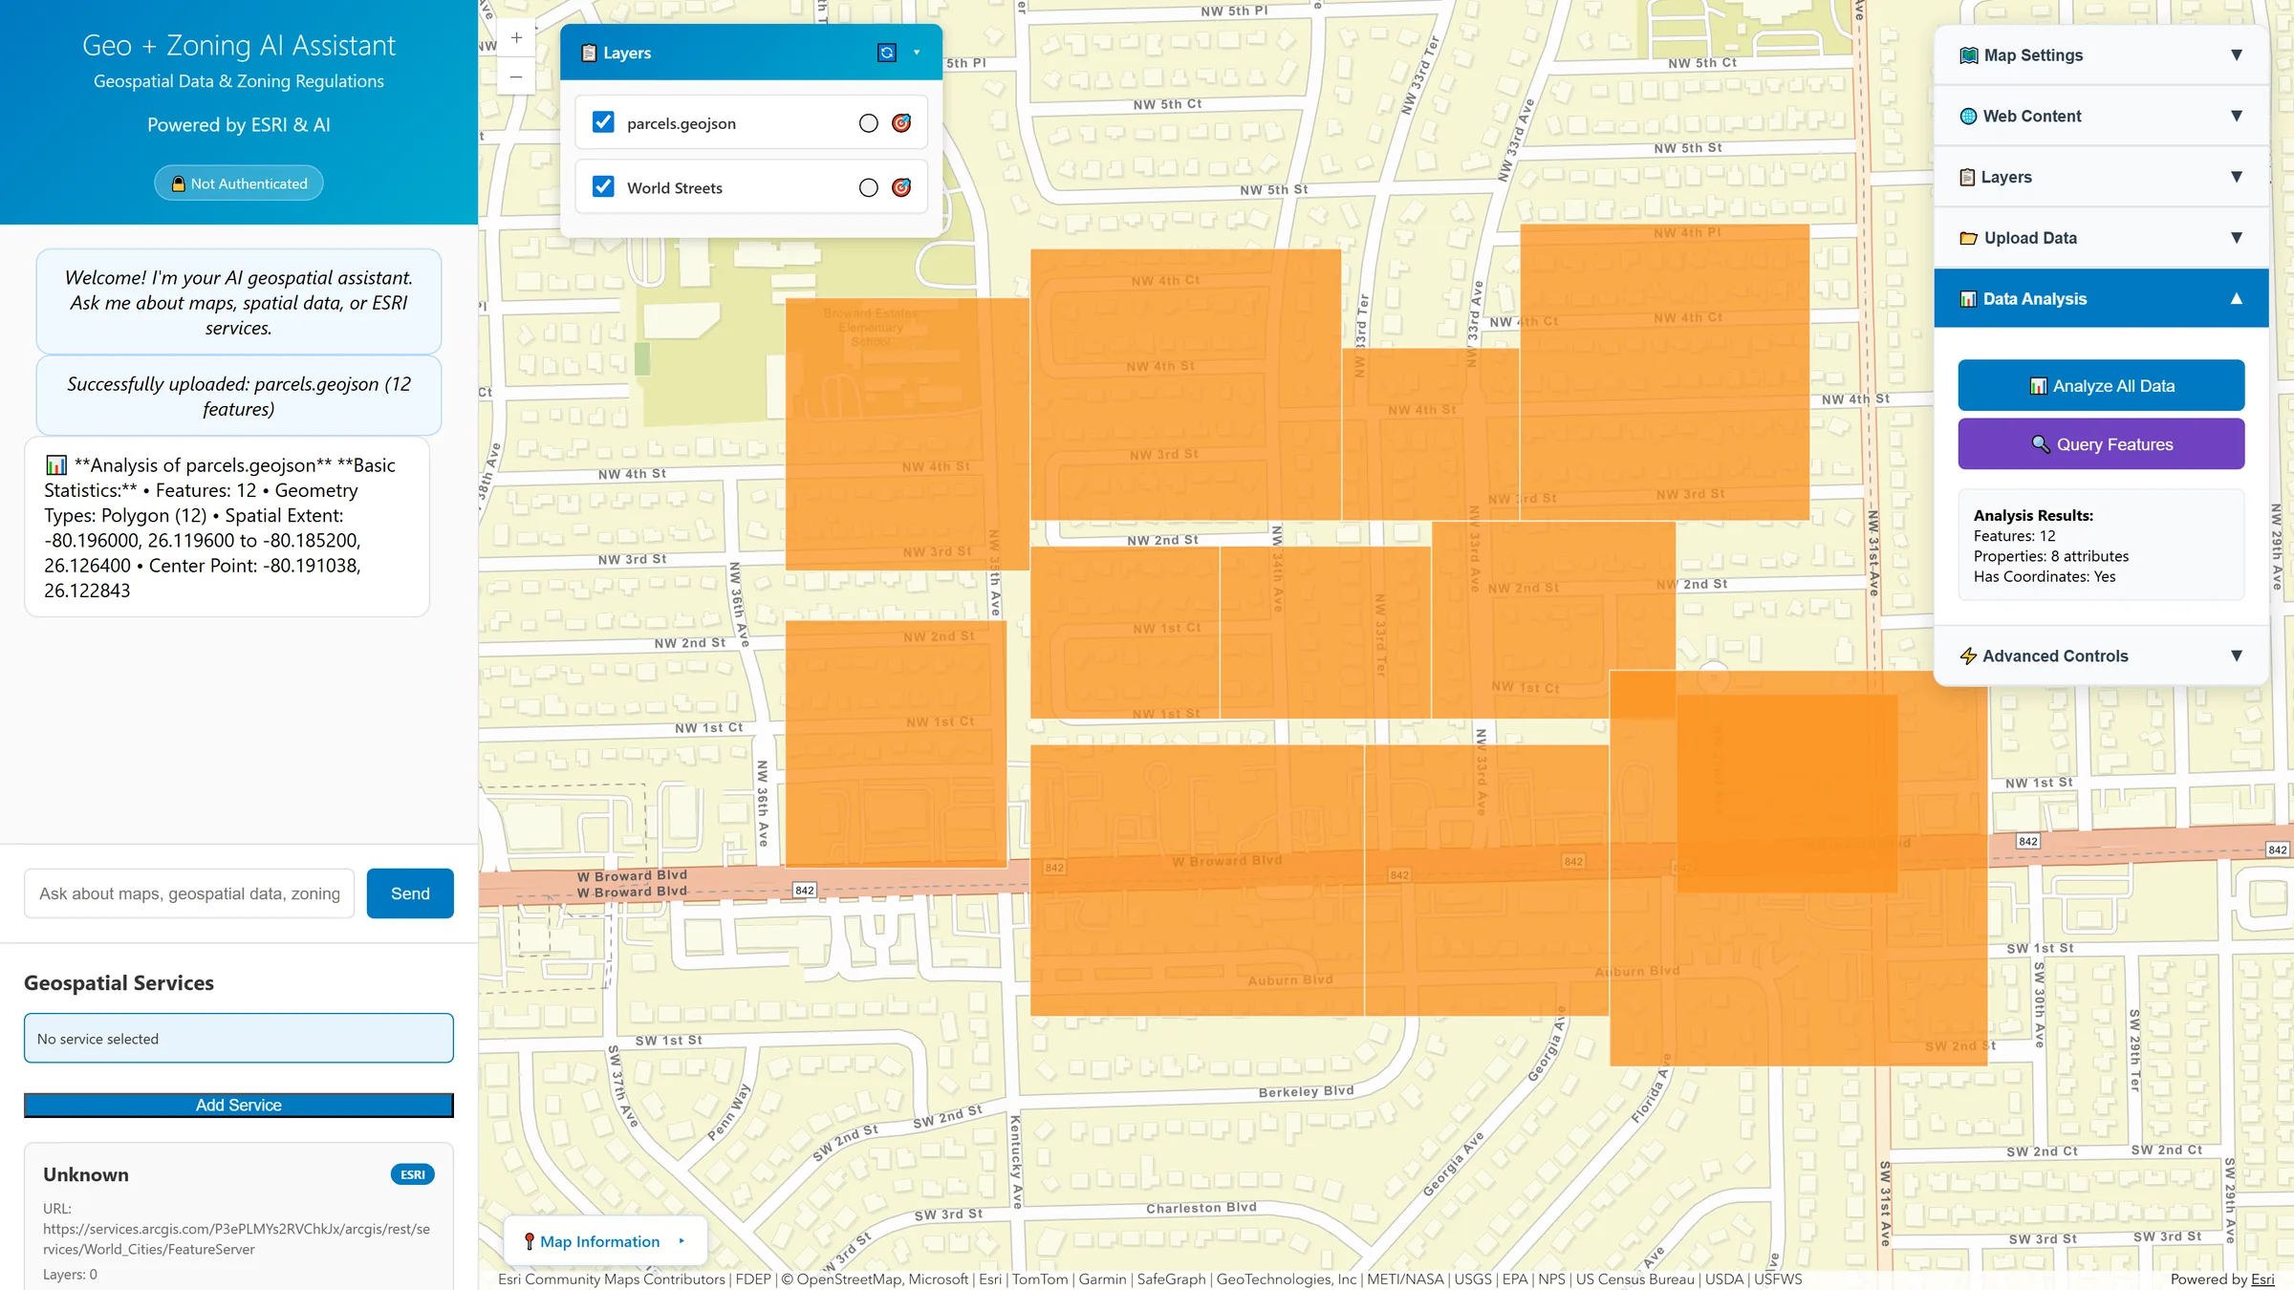Select the World Streets radio button
Viewport: 2294px width, 1290px height.
point(868,188)
